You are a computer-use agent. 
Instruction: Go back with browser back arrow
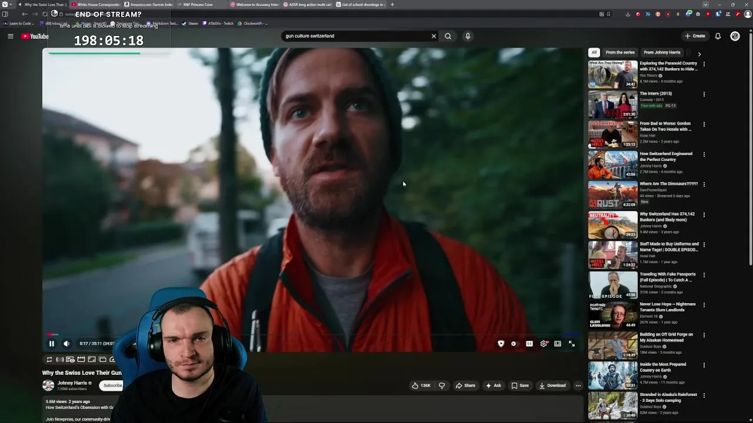pos(25,14)
